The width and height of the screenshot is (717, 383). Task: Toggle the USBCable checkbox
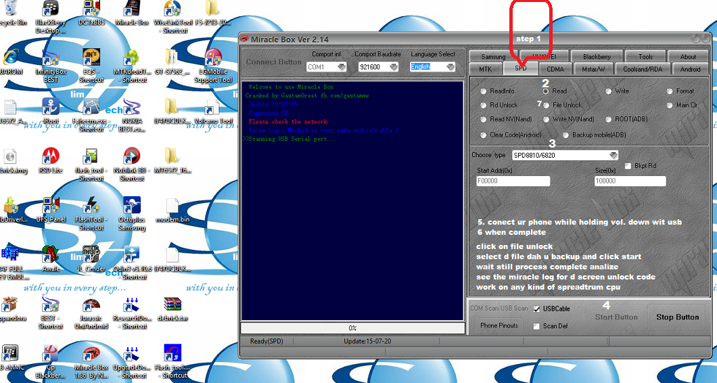[x=536, y=309]
